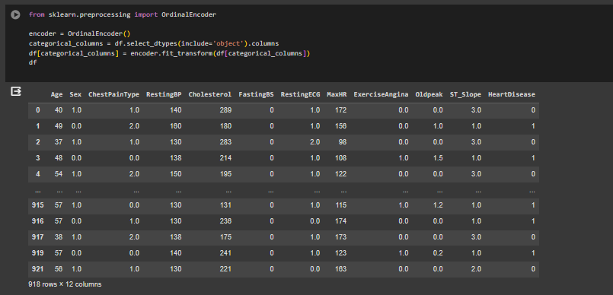
Task: Click the fit_transform code line
Action: point(169,53)
